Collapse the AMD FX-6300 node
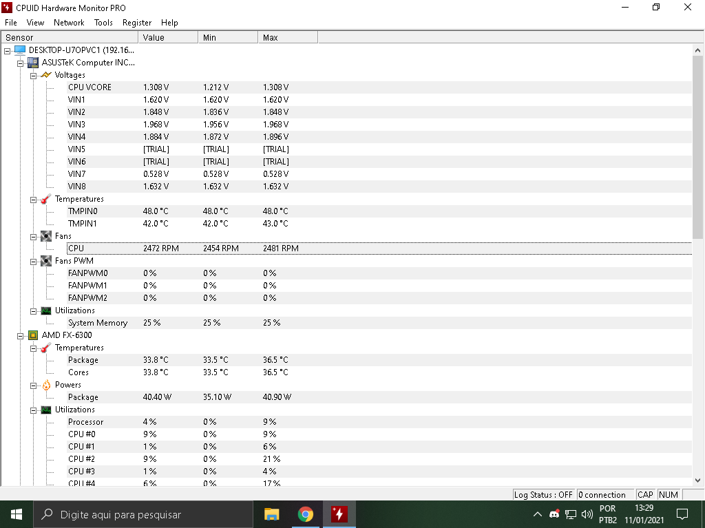The width and height of the screenshot is (705, 528). [x=20, y=336]
